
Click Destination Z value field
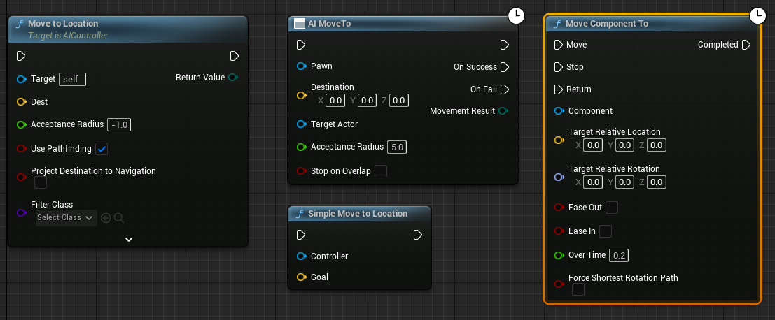click(399, 101)
